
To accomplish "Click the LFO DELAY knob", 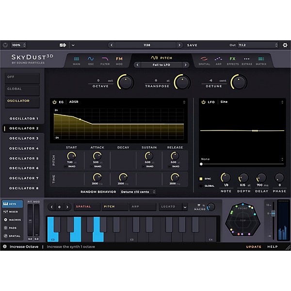I will [261, 178].
